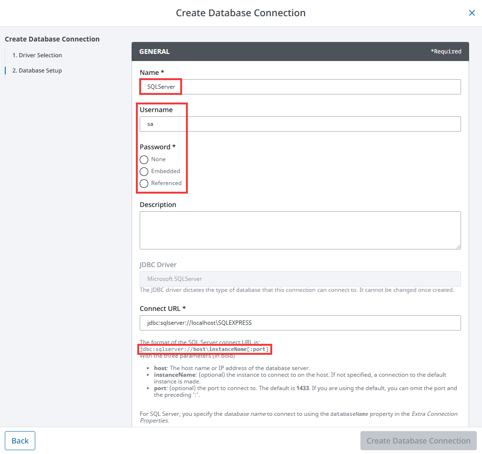Focus the Connect URL input field

click(300, 323)
